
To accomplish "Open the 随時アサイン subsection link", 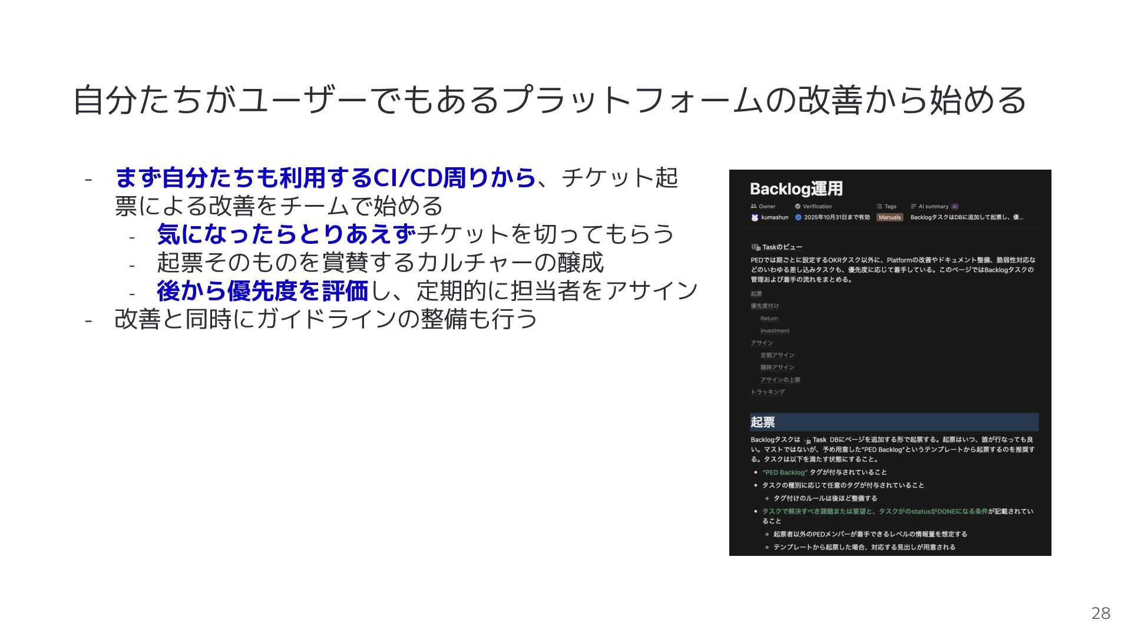I will point(777,367).
